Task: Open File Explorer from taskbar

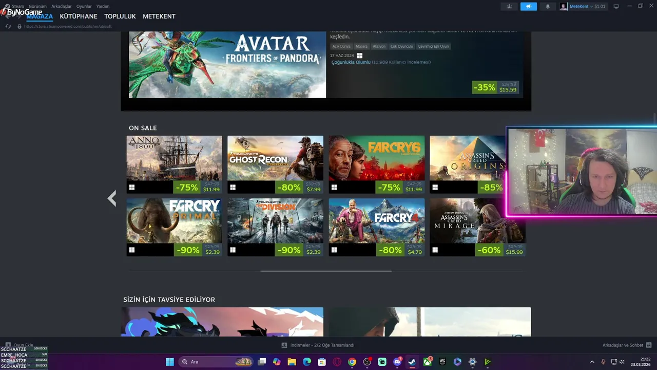Action: [292, 362]
